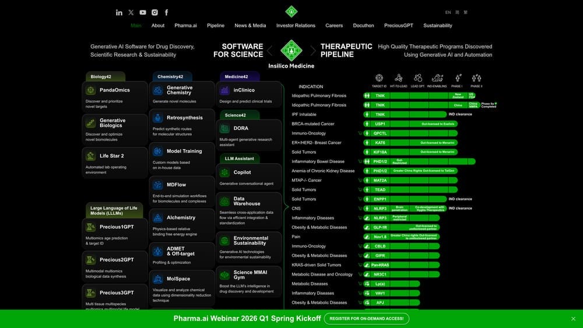Click left arrow beside Software for Science
The height and width of the screenshot is (328, 583).
[x=270, y=51]
